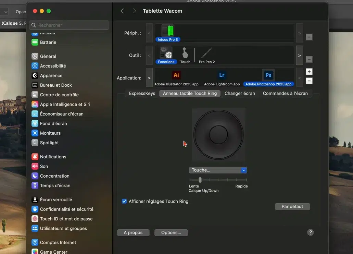Open Batterie settings in sidebar
Viewport: 353px width, 254px height.
[44, 42]
